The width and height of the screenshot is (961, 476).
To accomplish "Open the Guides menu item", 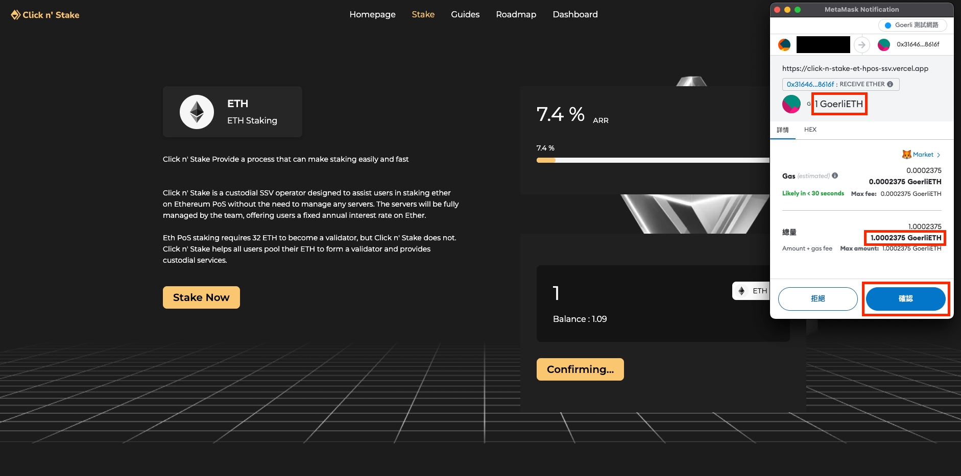I will [x=465, y=14].
